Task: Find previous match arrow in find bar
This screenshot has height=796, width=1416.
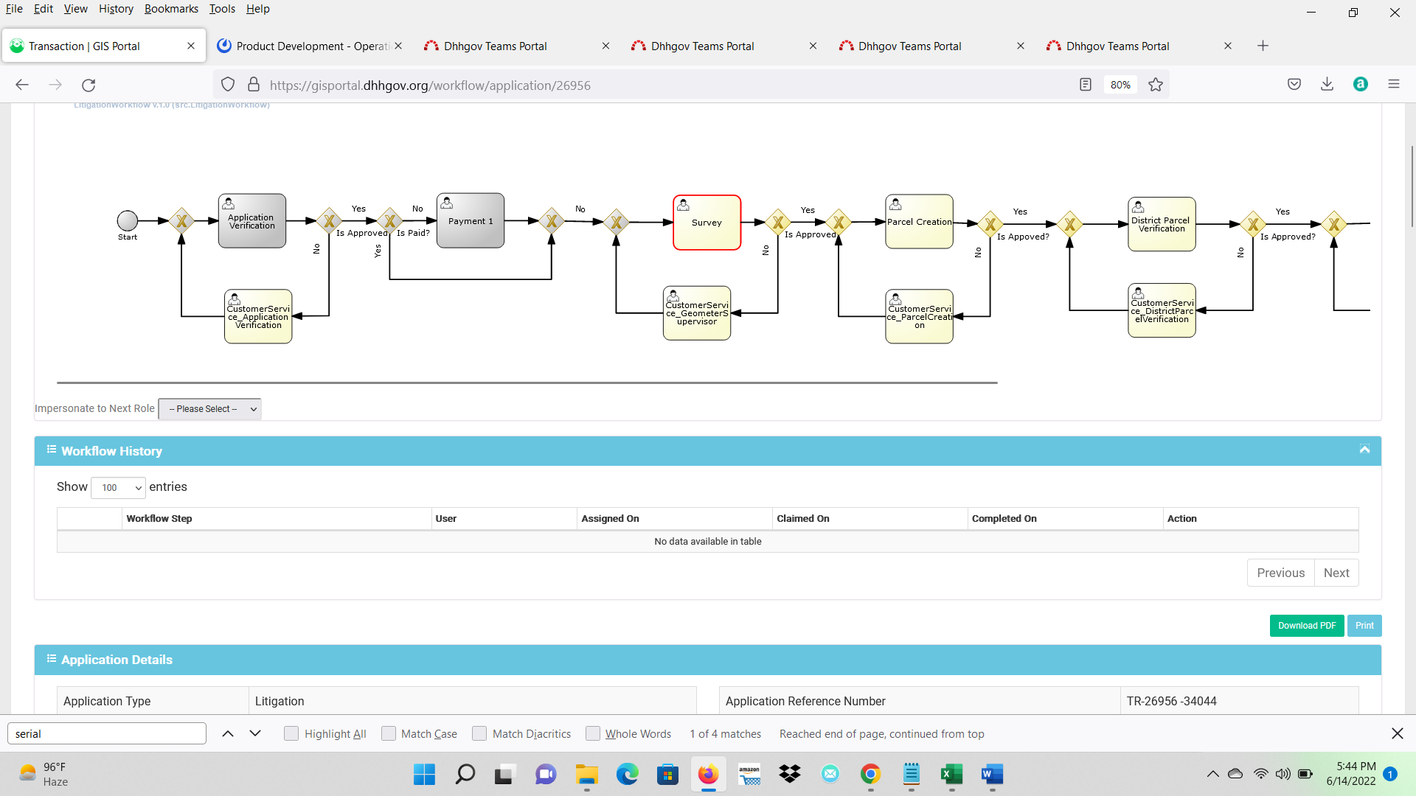Action: (228, 733)
